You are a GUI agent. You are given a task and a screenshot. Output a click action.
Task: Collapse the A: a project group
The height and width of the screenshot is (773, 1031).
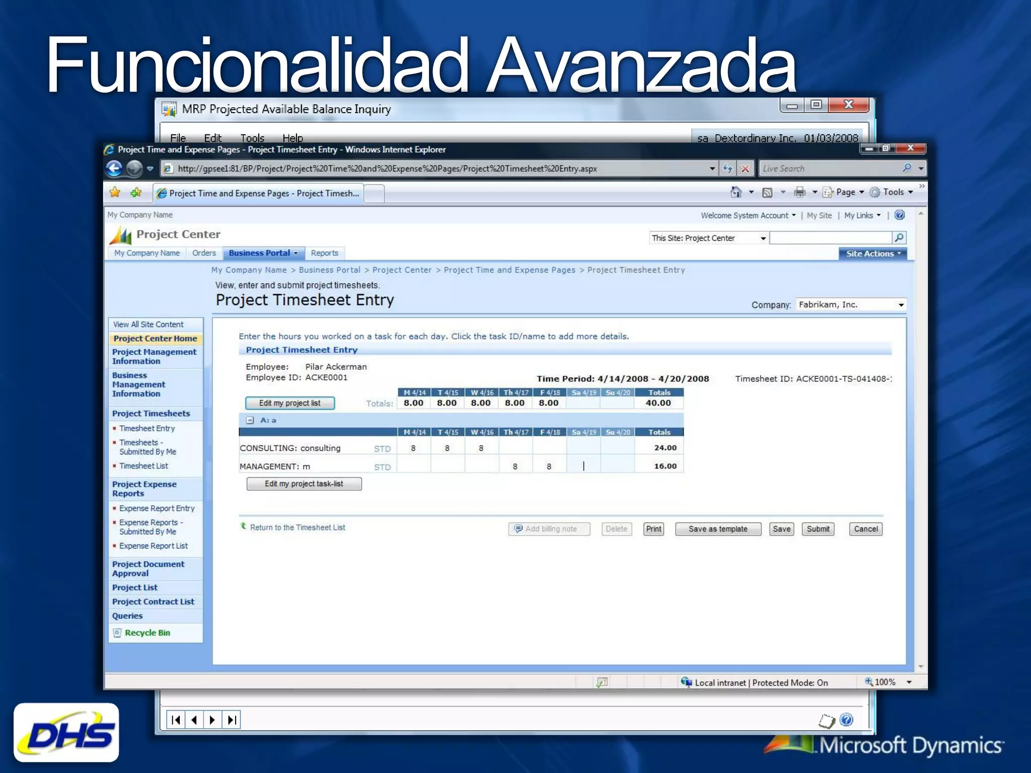point(250,420)
